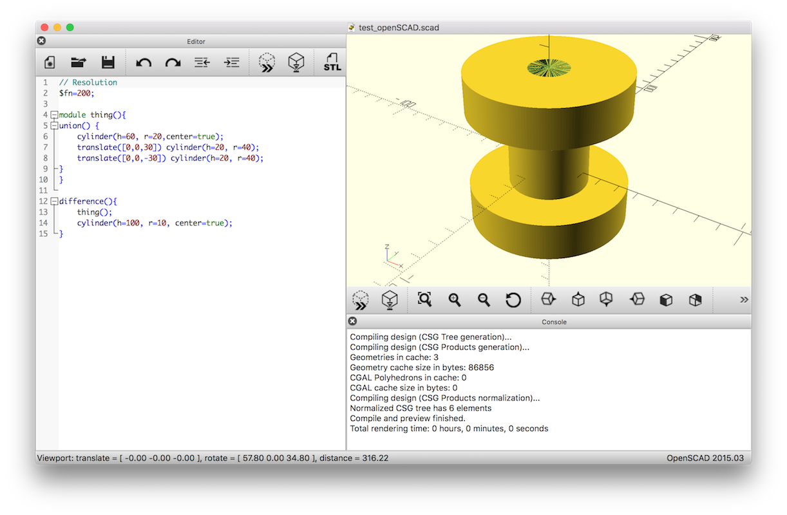Close the Console panel
Screen dimensions: 787x515
coord(352,321)
